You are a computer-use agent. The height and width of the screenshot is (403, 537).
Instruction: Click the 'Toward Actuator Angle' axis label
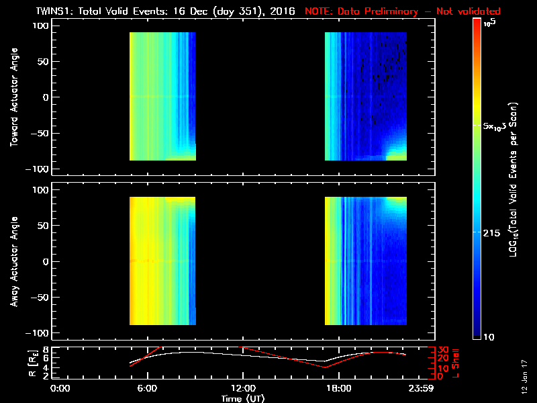[14, 97]
